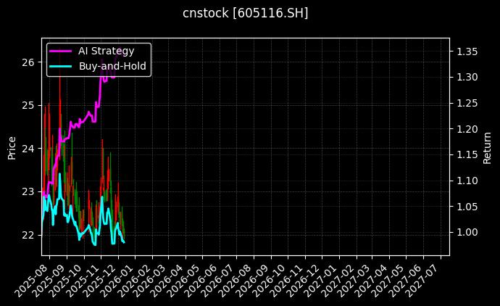
Task: Click the cyan line swatch in the legend
Action: coord(60,66)
